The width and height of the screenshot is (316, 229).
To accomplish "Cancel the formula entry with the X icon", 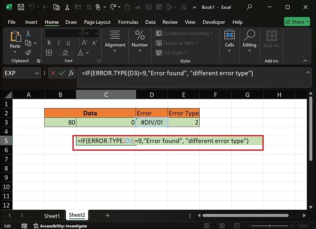I will 53,73.
